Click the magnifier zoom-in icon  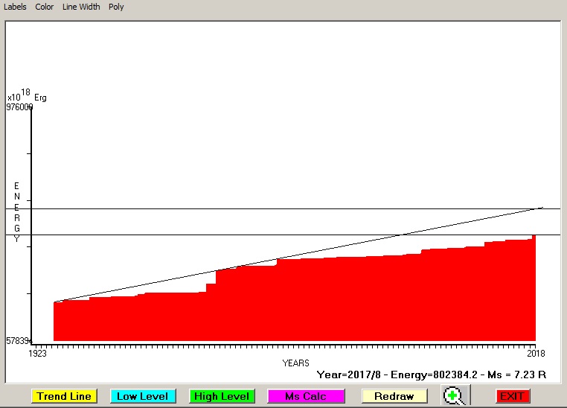(453, 396)
